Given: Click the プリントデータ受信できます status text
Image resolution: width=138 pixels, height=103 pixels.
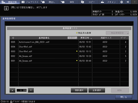Looking at the screenshot, I should 24,102.
